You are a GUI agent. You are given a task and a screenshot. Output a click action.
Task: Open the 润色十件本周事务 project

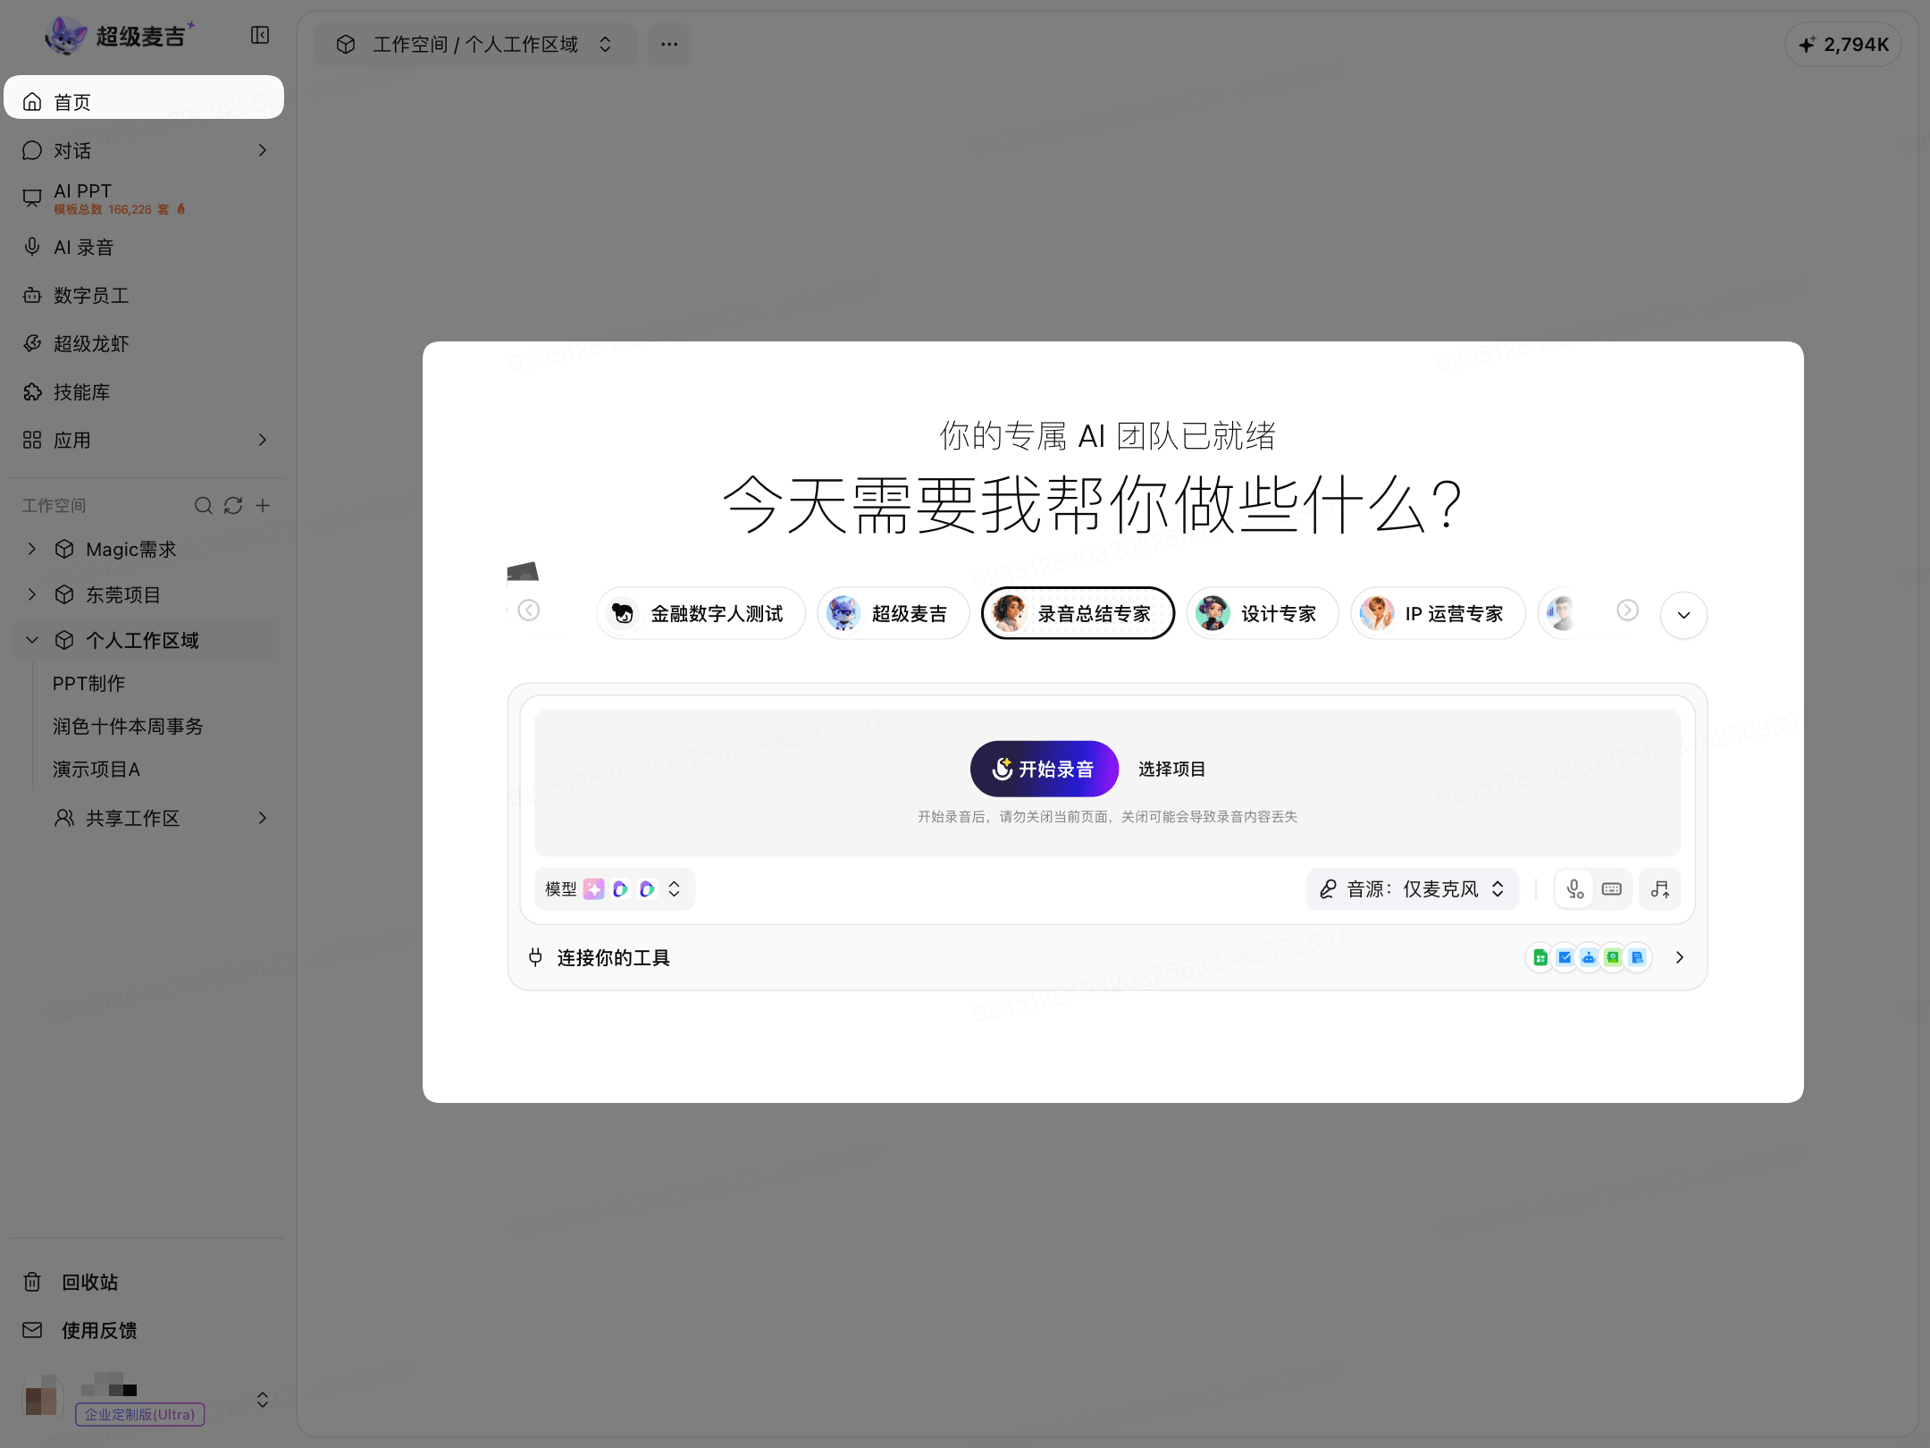128,727
